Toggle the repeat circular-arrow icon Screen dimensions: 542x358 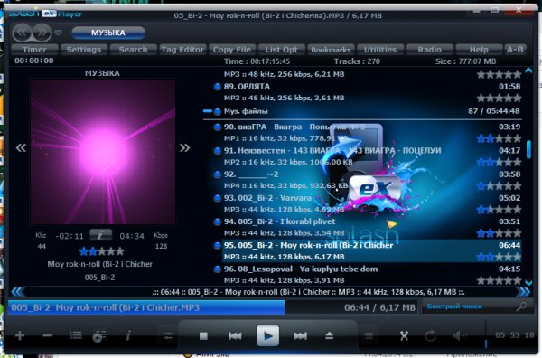[430, 335]
